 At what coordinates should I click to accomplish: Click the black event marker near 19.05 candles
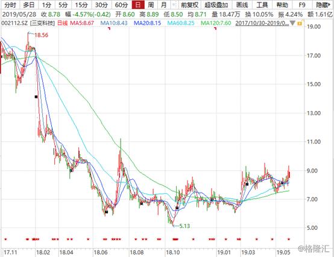click(x=282, y=183)
